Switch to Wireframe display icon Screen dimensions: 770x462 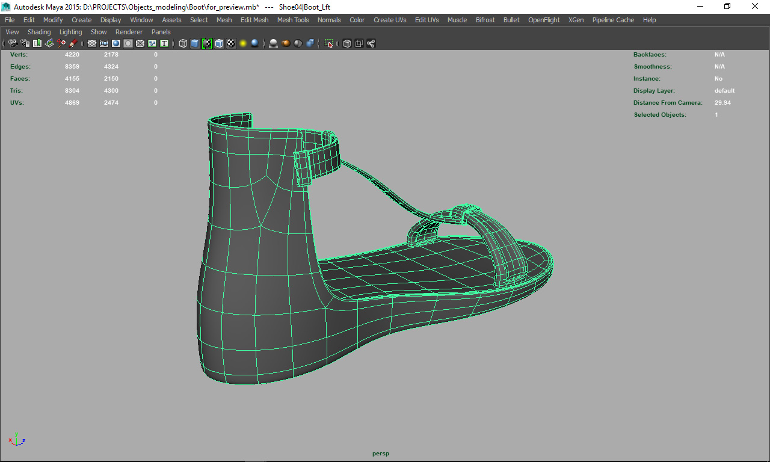[183, 43]
